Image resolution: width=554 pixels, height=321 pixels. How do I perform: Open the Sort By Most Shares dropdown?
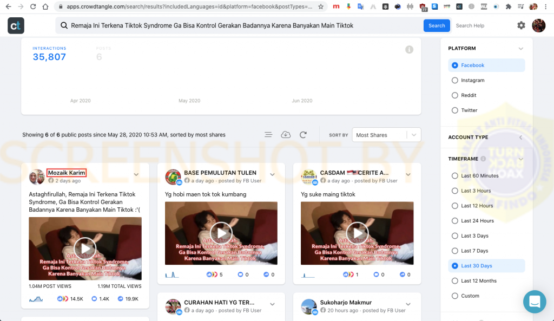pos(386,135)
